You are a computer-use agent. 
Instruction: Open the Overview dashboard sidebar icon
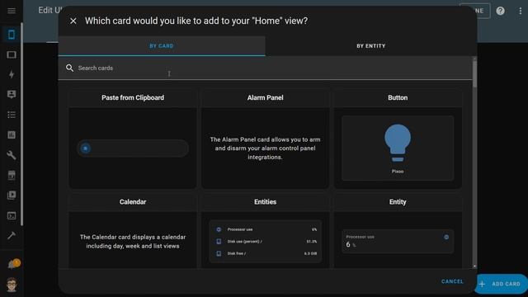12,35
